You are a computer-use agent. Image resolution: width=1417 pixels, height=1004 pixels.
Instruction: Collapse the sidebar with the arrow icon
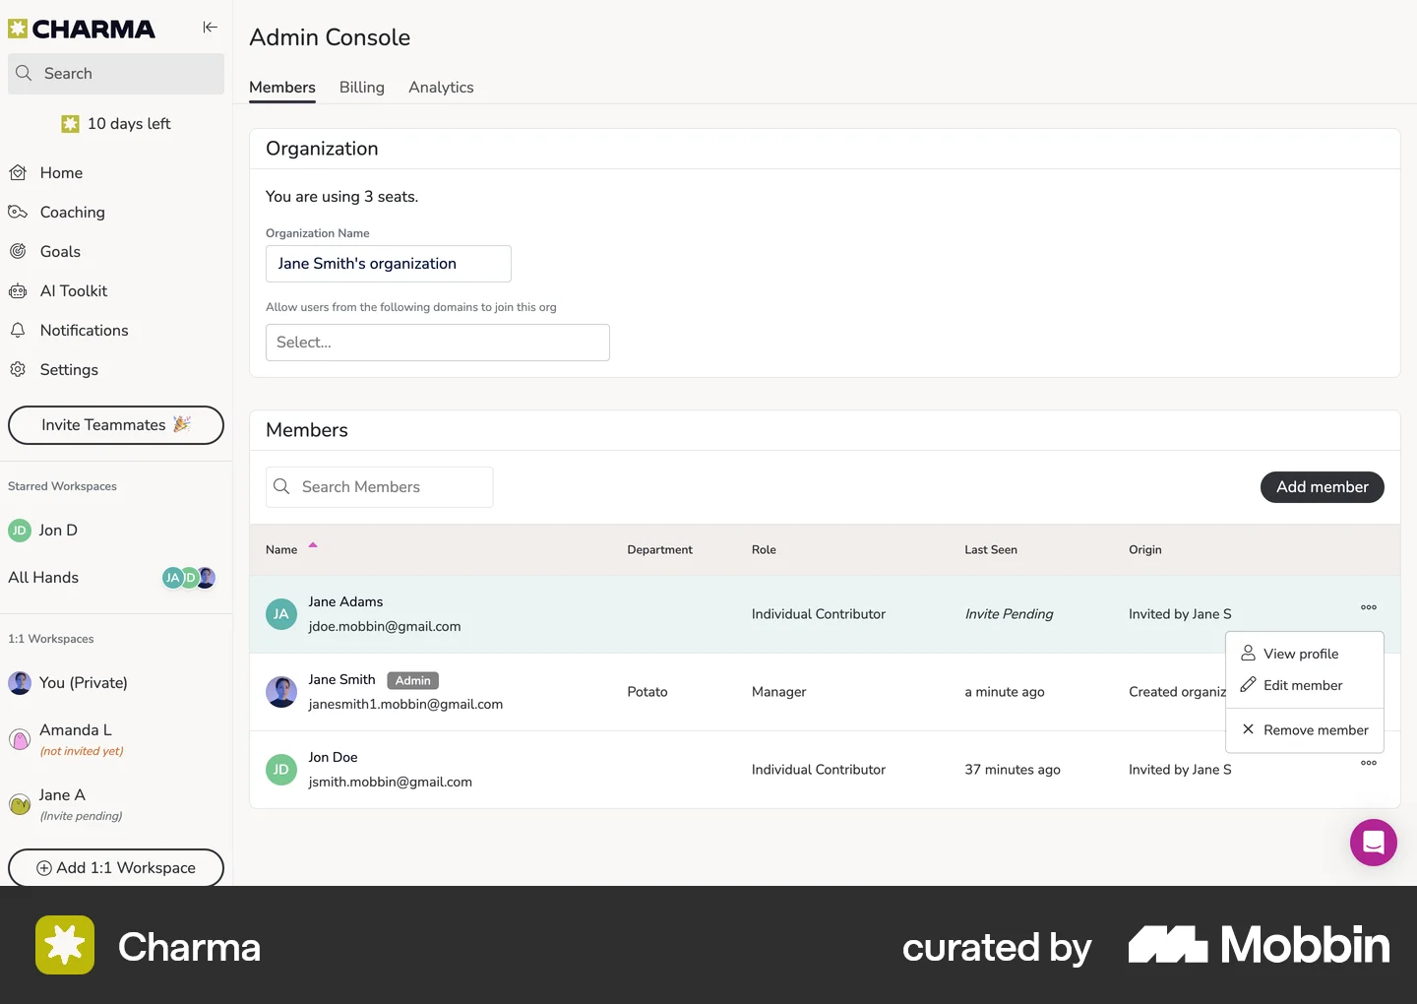click(210, 28)
